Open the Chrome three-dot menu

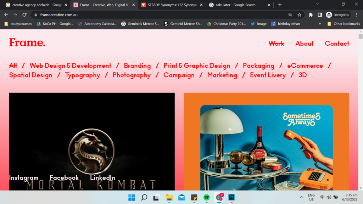pyautogui.click(x=357, y=15)
